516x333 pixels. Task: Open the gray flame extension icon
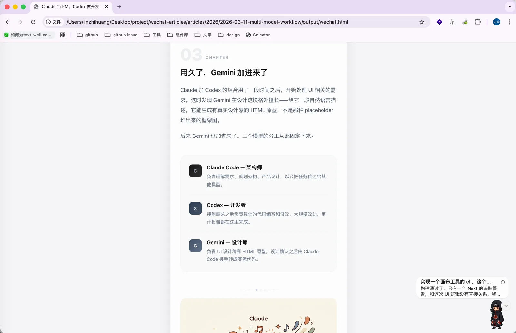[x=452, y=22]
